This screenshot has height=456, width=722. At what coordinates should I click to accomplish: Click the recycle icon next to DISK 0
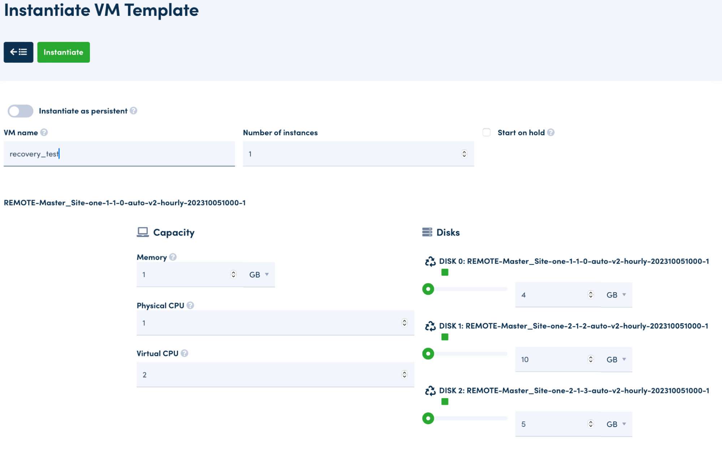[430, 261]
